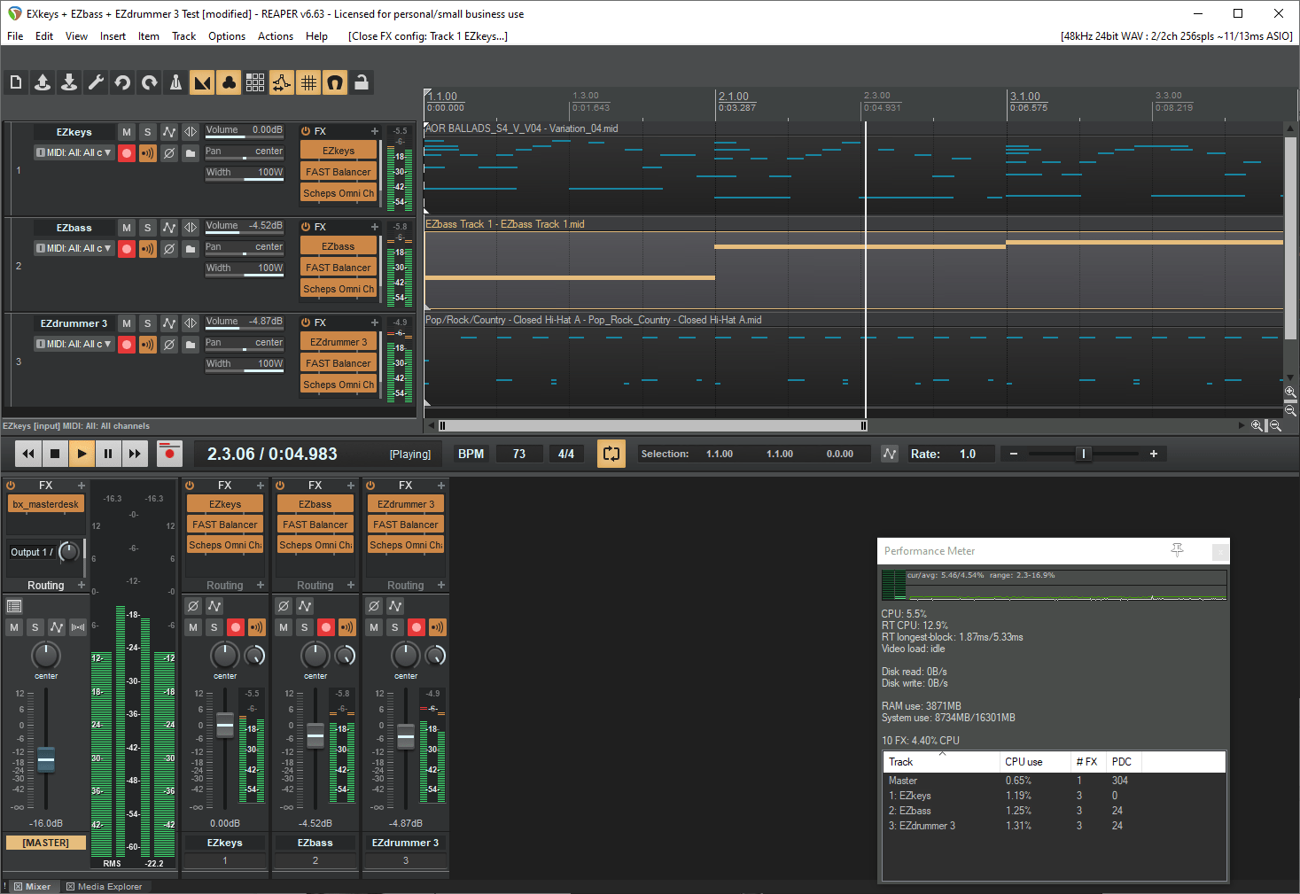Click the envelope icon beside Rate

[x=890, y=454]
